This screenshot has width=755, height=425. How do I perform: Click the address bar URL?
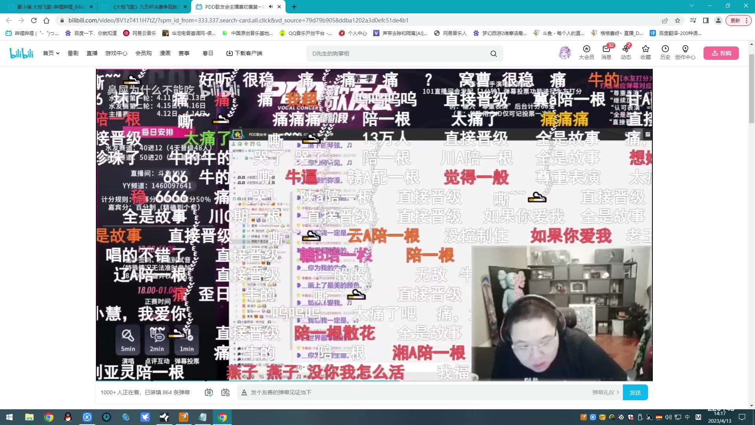click(x=238, y=20)
